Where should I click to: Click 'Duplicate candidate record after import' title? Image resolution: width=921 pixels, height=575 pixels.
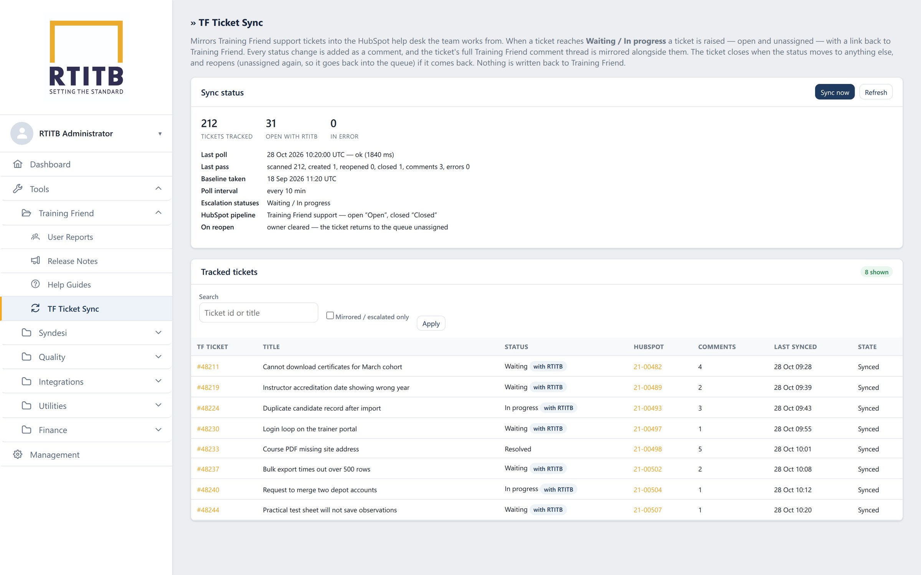coord(322,408)
